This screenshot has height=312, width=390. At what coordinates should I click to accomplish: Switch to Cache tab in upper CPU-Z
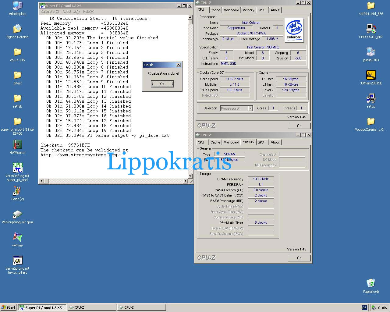click(215, 10)
